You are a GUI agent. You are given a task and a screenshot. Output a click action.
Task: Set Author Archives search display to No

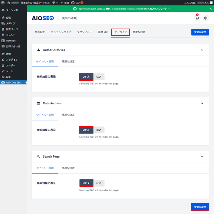click(x=86, y=77)
